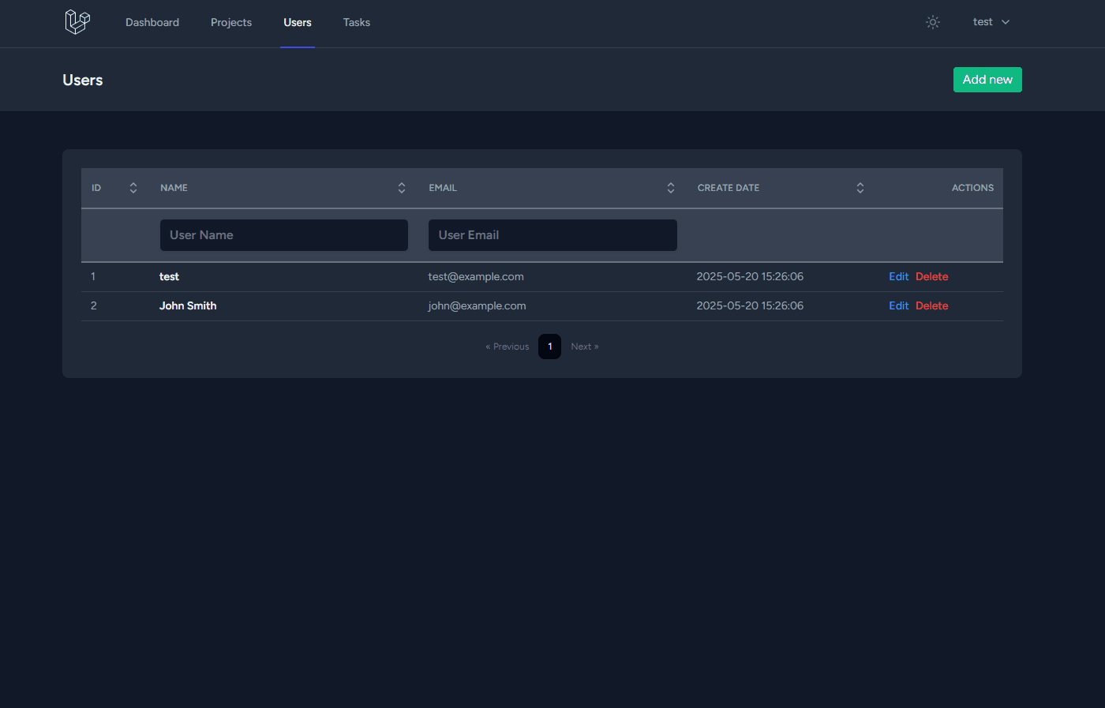
Task: Navigate to the Dashboard tab
Action: click(152, 22)
